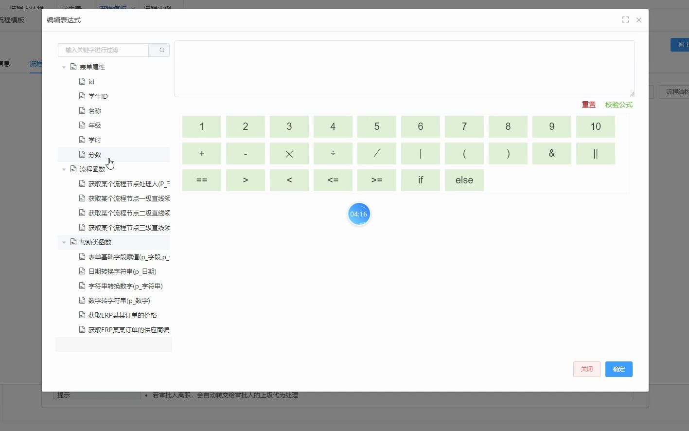Select 获取ERP某某订单的供应商编 function
689x431 pixels.
click(x=129, y=330)
